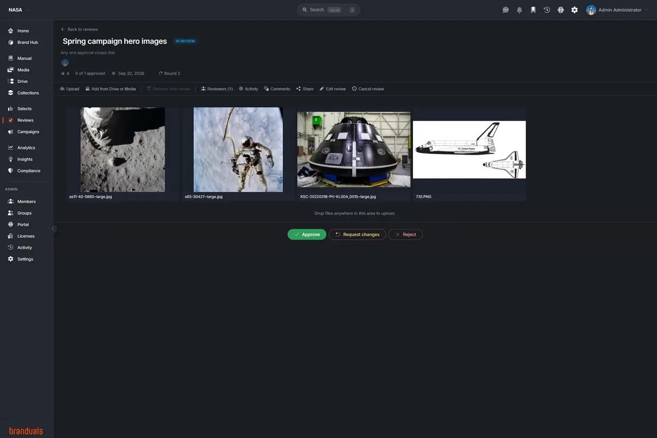Screen dimensions: 657x438
Task: Click Edit review
Action: (333, 89)
